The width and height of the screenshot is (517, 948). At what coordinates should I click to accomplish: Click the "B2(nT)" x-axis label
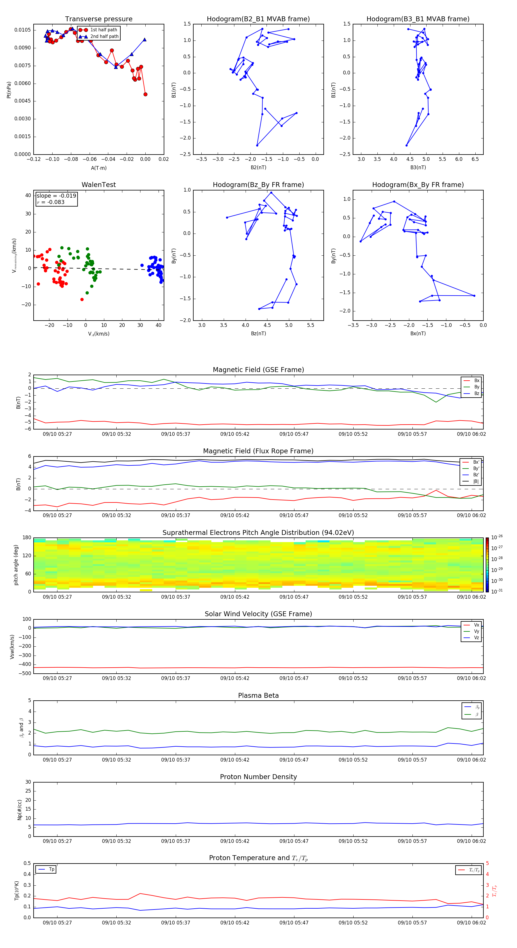click(x=258, y=167)
